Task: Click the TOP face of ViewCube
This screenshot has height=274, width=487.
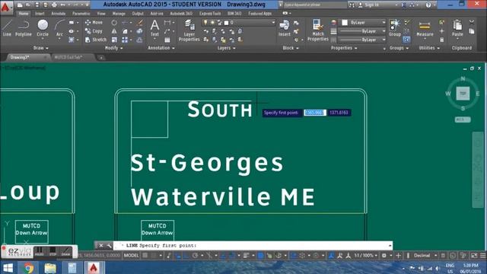Action: (x=463, y=93)
